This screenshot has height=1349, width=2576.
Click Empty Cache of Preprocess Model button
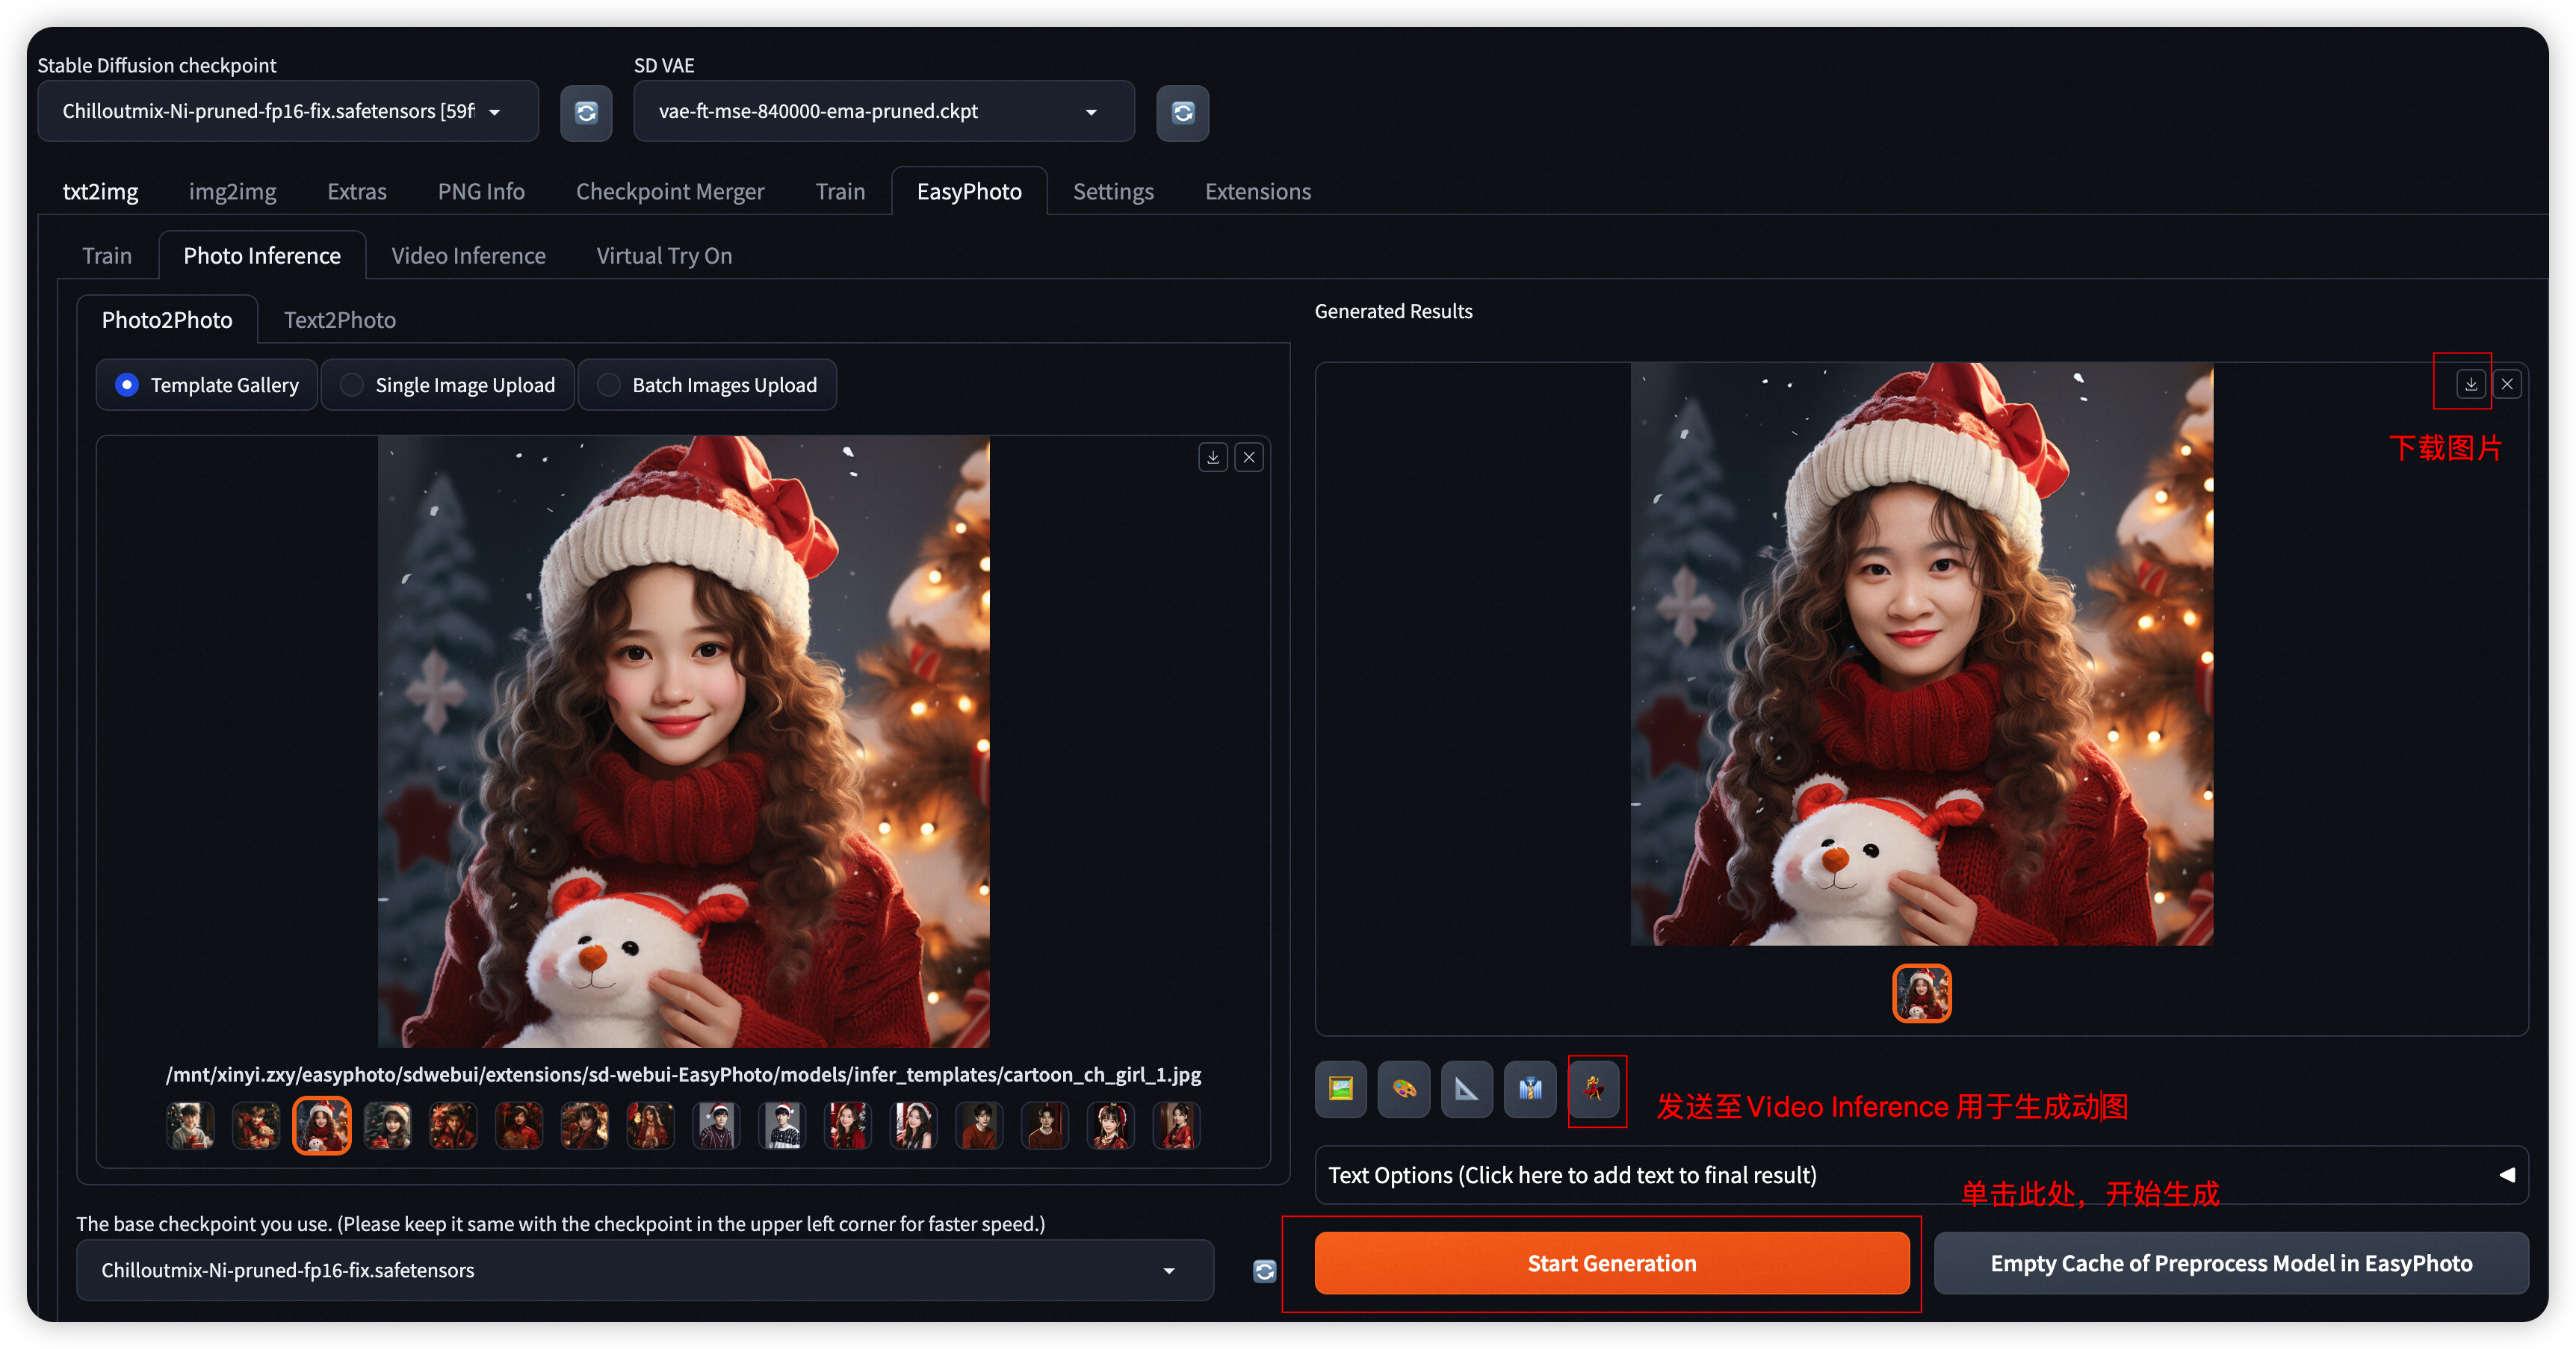point(2230,1264)
